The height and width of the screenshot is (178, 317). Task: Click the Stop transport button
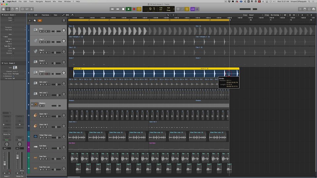(123, 9)
